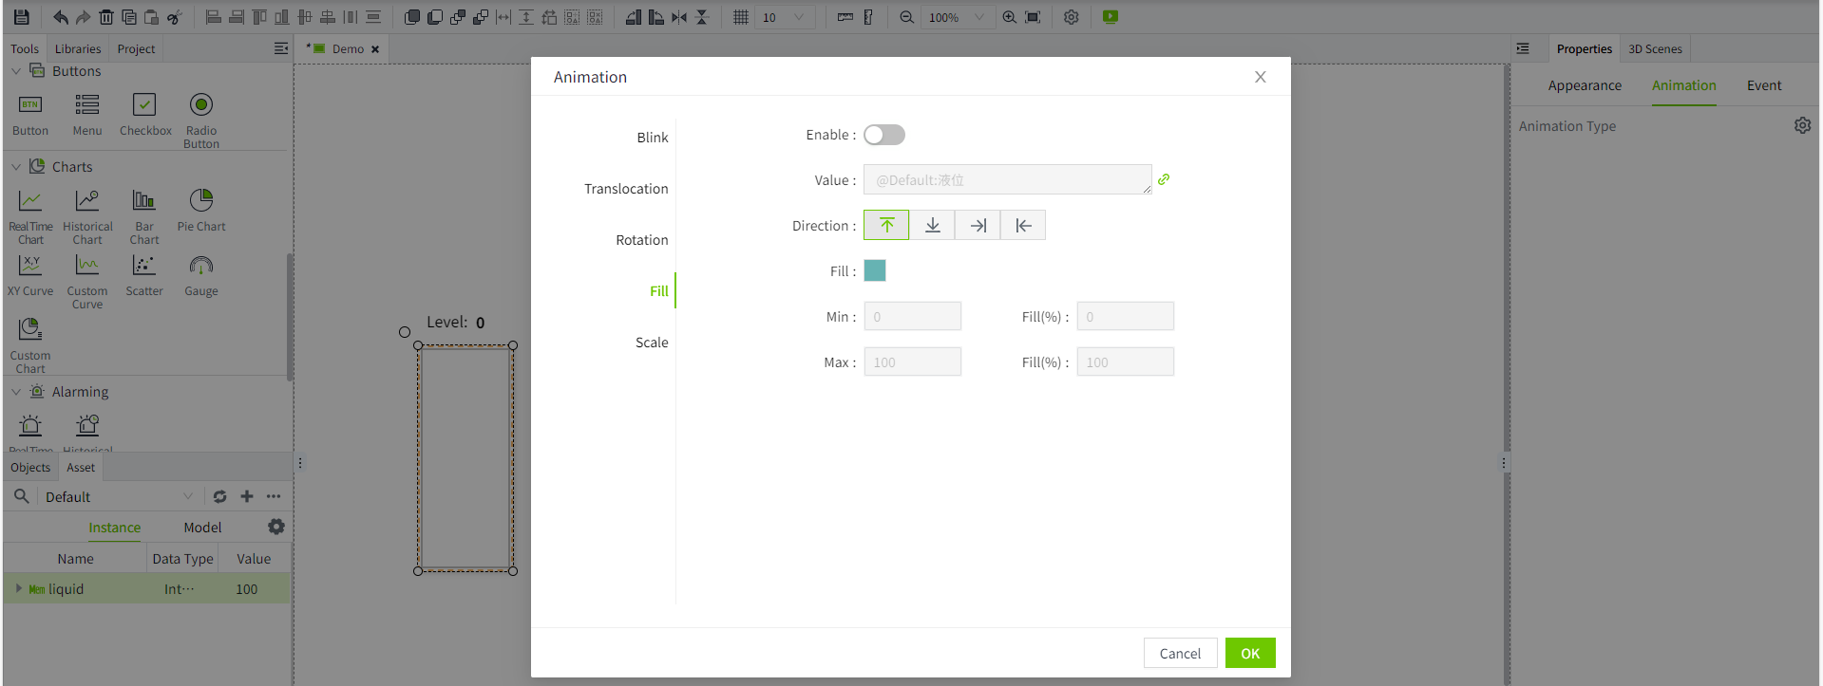Select the Pie Chart tool
The height and width of the screenshot is (686, 1823).
coord(200,210)
